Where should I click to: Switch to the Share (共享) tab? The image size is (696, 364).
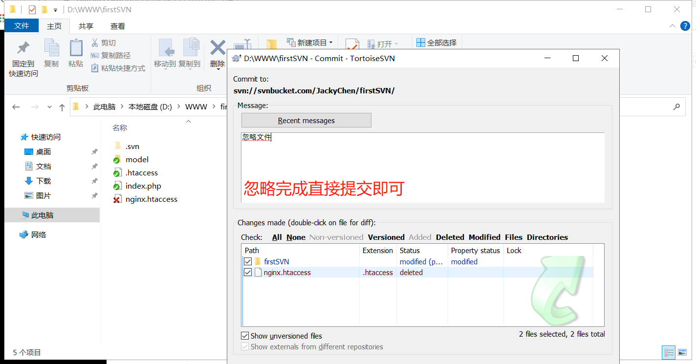(x=86, y=26)
